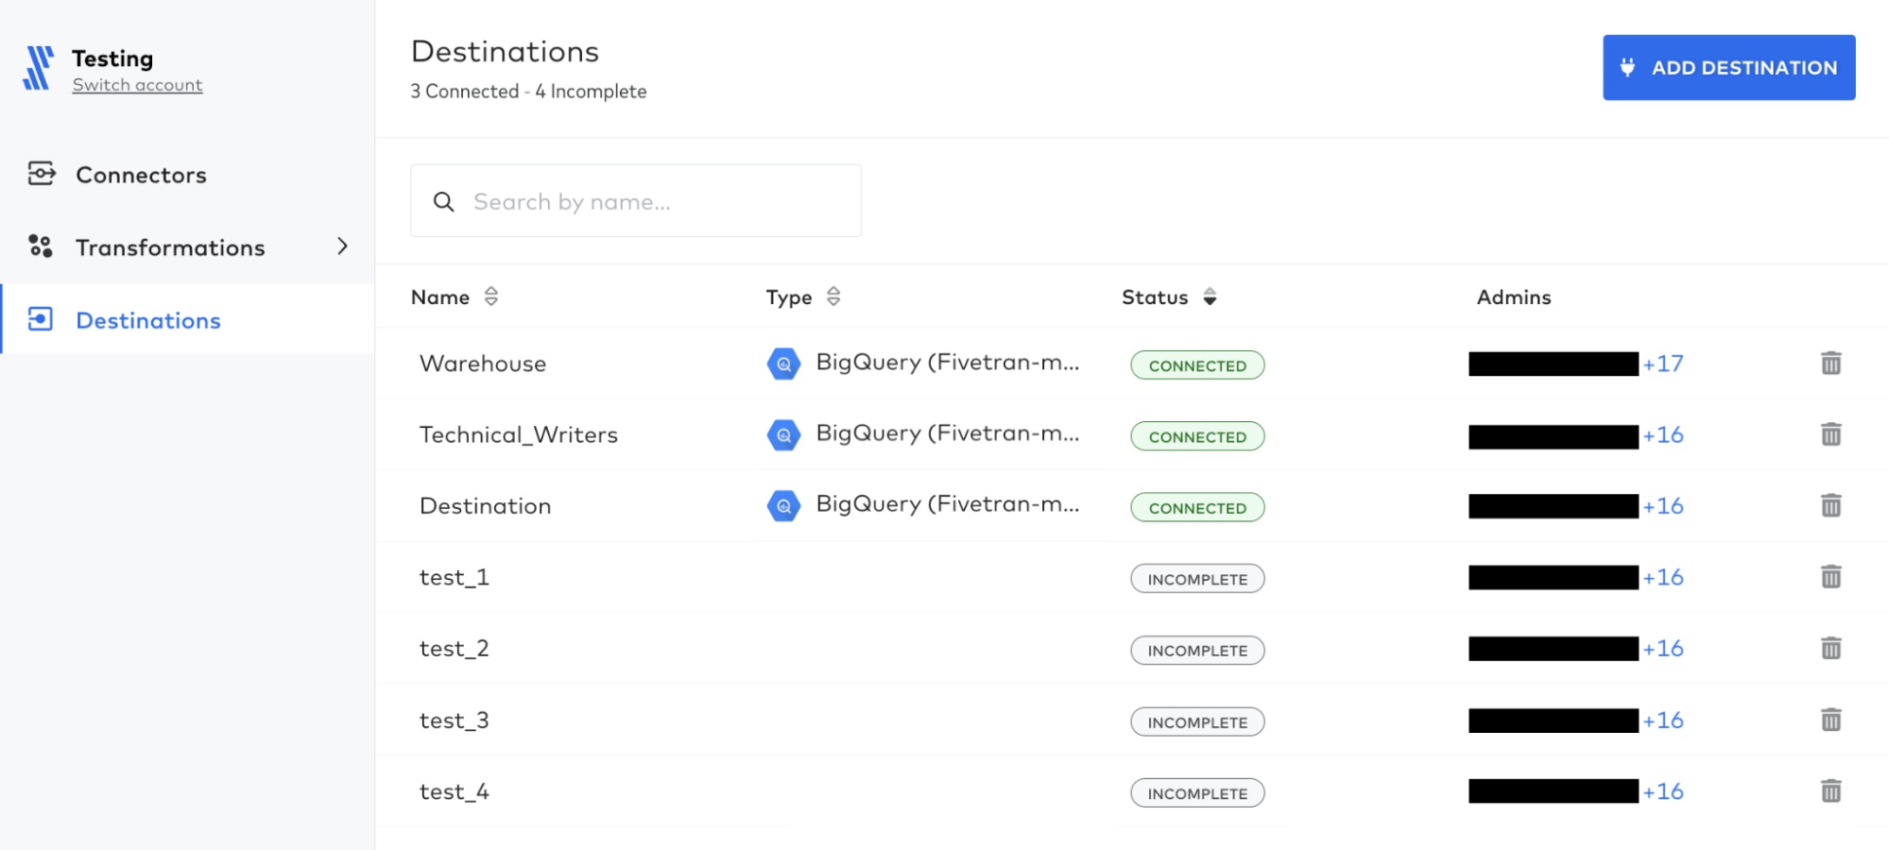Show the +17 admins for Warehouse
The height and width of the screenshot is (850, 1889).
point(1663,363)
